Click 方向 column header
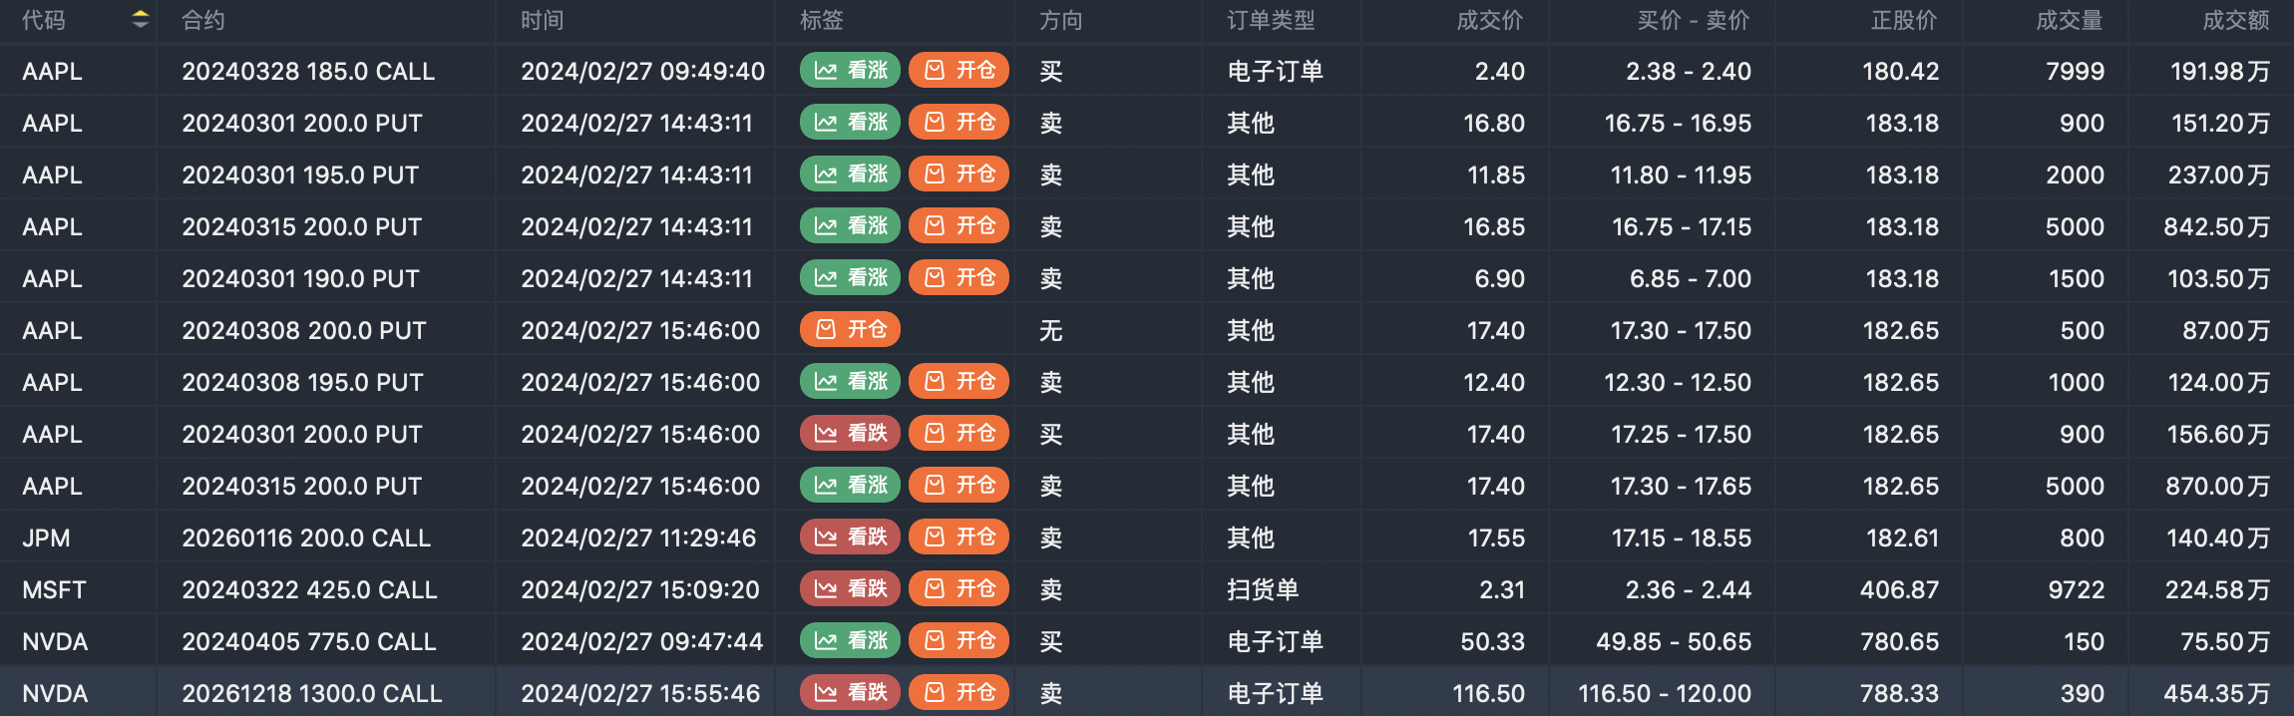The height and width of the screenshot is (716, 2294). (x=1060, y=20)
